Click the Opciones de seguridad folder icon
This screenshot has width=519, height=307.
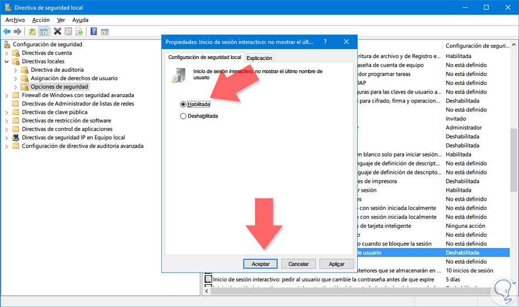click(x=25, y=87)
